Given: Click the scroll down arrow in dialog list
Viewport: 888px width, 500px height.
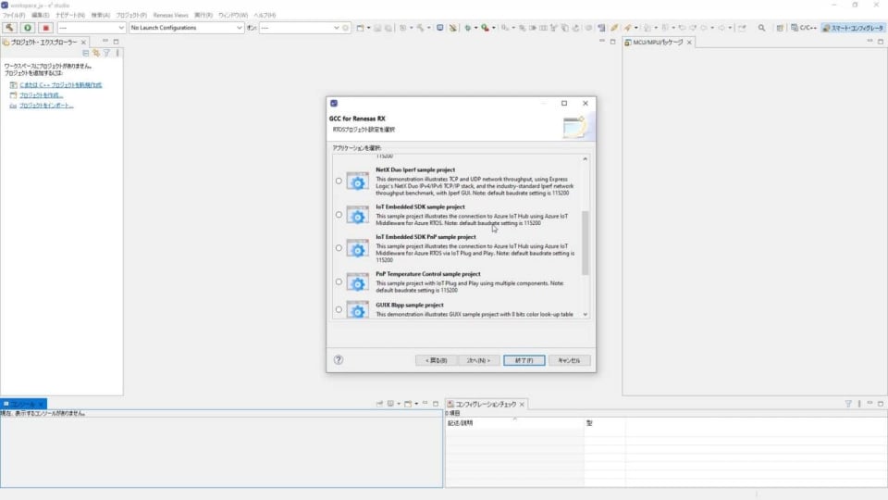Looking at the screenshot, I should coord(585,315).
